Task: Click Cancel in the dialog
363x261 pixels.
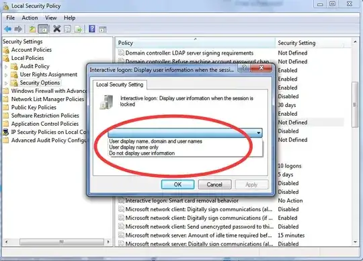Action: tap(214, 184)
